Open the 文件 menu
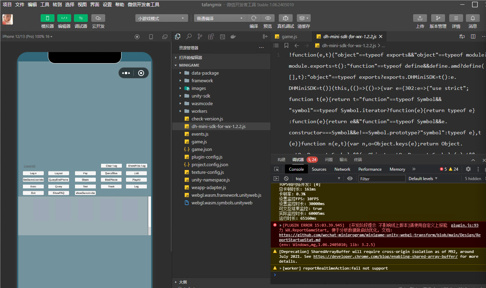Viewport: 486px width, 288px height. coord(20,5)
